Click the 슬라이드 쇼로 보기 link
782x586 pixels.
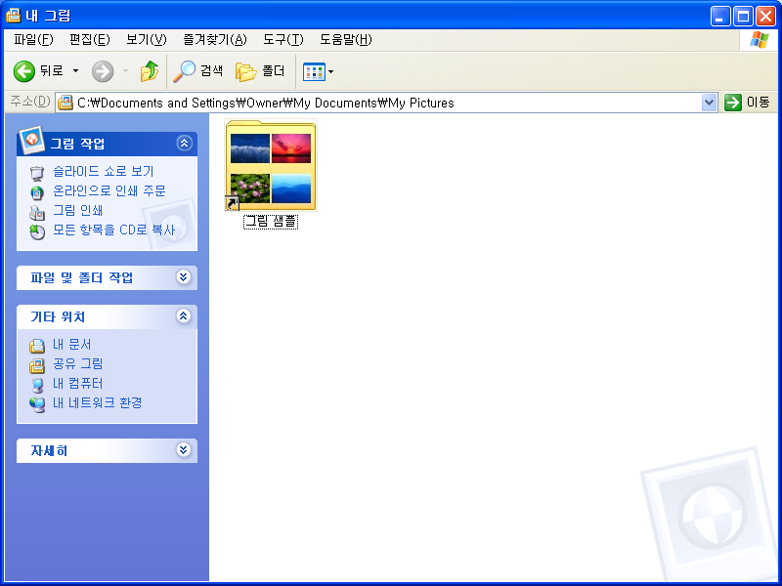coord(104,172)
